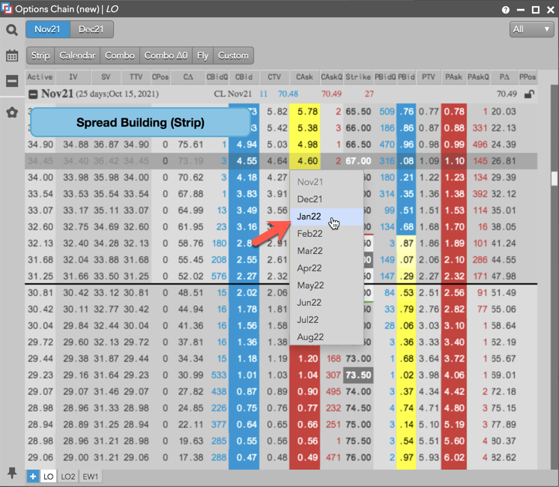Open the All filter dropdown
The image size is (559, 487).
pyautogui.click(x=531, y=29)
